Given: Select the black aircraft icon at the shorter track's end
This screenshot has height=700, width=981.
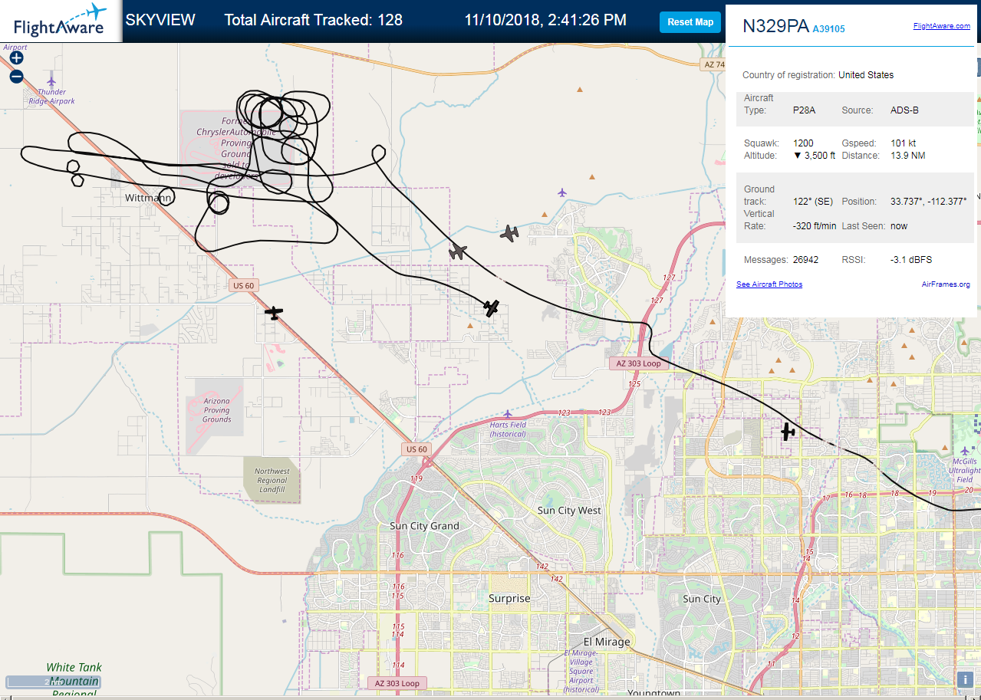Looking at the screenshot, I should [x=492, y=308].
